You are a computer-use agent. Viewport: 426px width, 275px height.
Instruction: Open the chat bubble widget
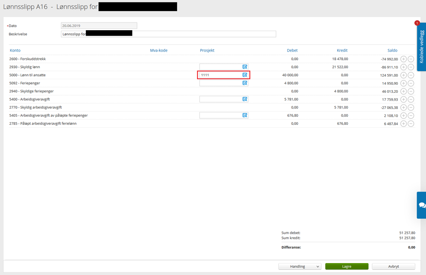422,205
